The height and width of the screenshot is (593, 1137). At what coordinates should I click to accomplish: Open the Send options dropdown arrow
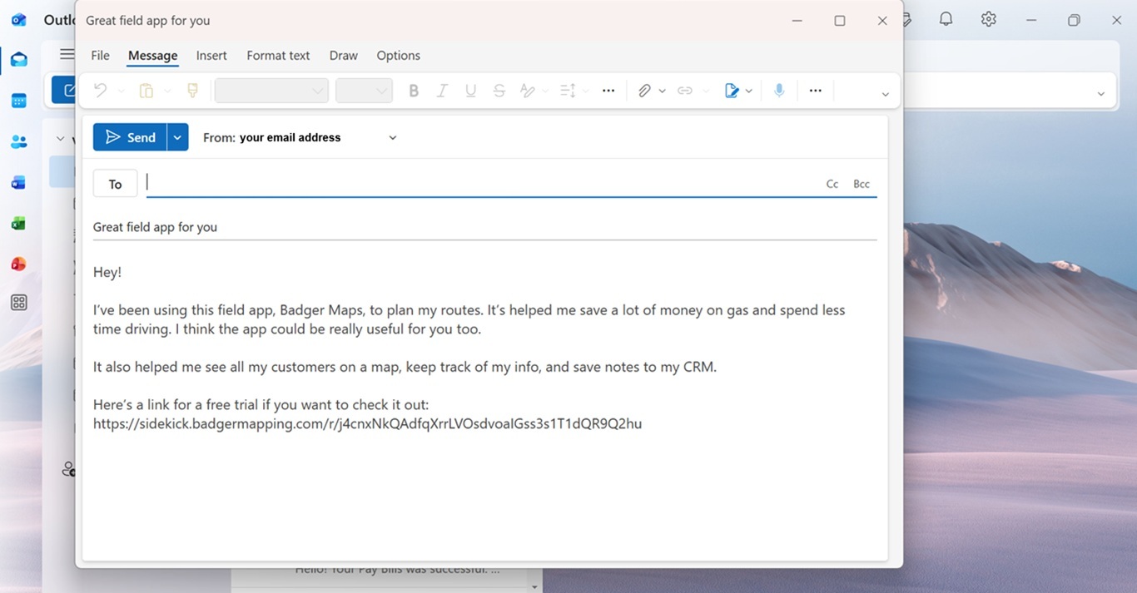click(x=177, y=137)
